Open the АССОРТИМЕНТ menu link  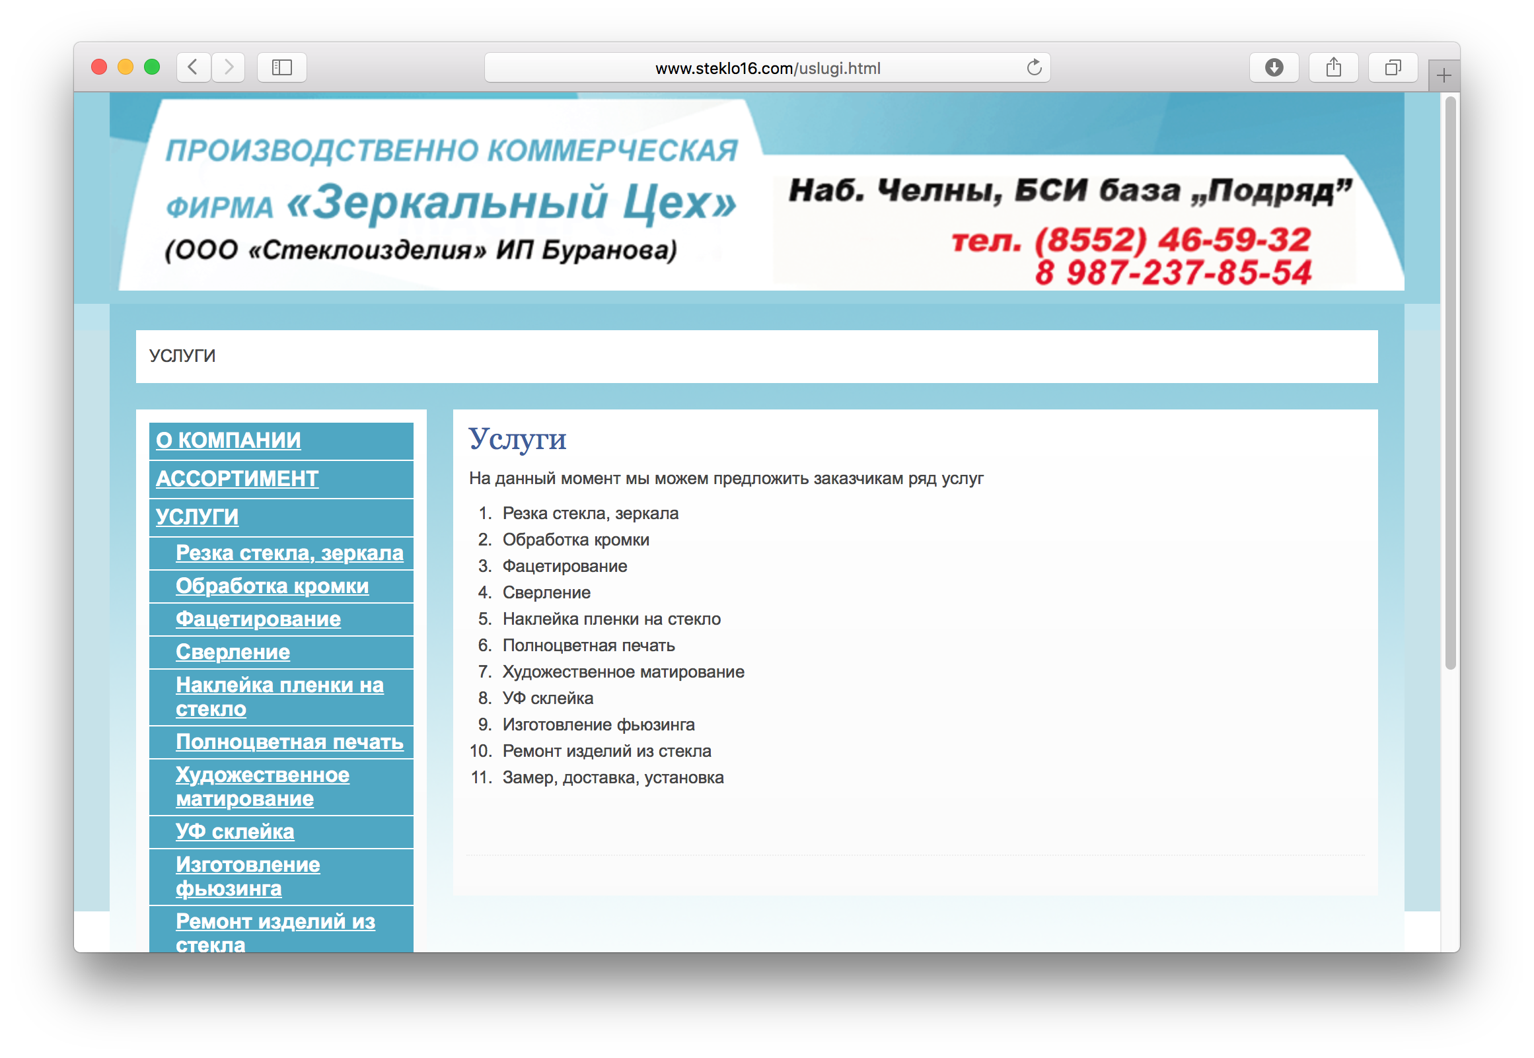(x=237, y=479)
